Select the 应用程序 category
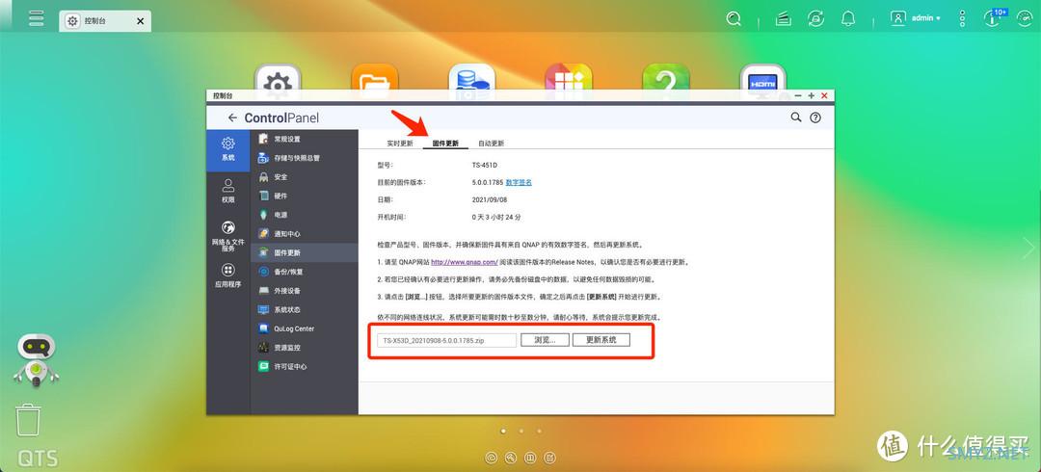This screenshot has width=1041, height=472. pyautogui.click(x=227, y=275)
